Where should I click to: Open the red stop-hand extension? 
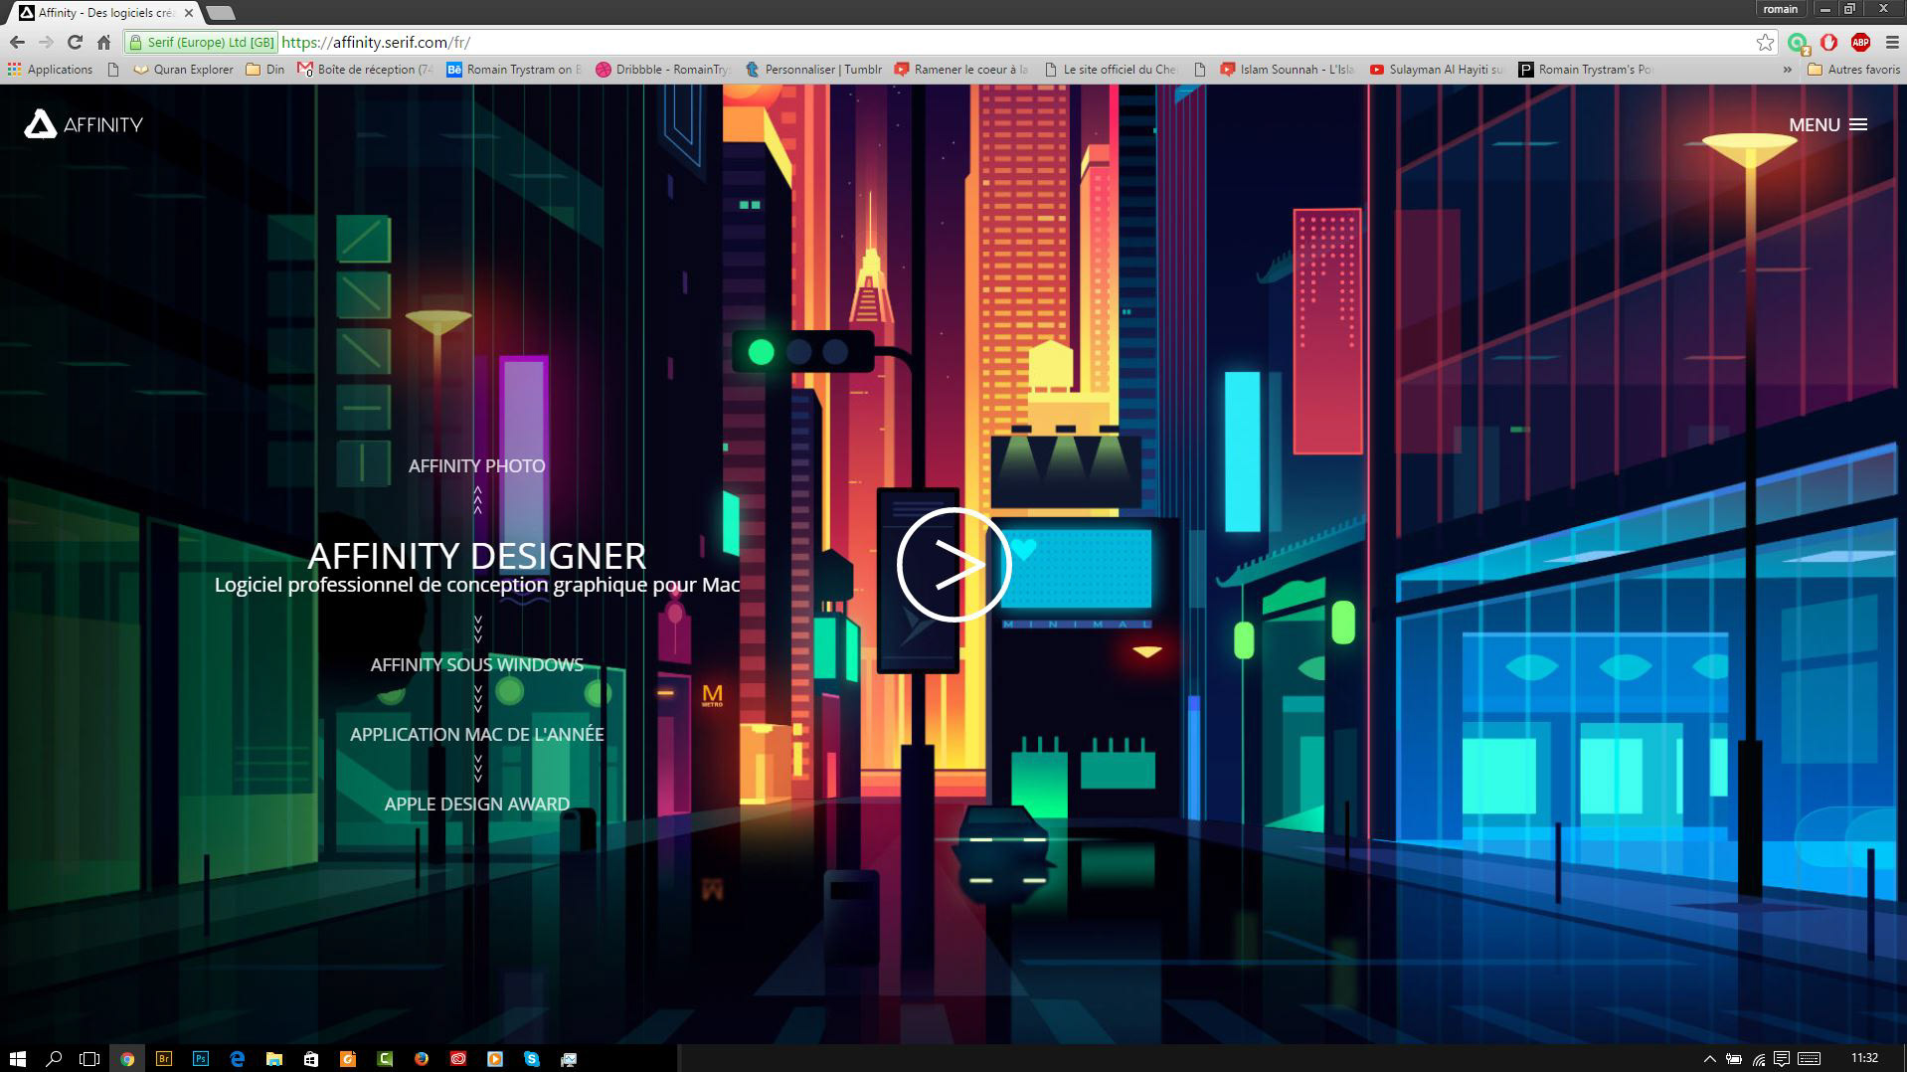1828,42
